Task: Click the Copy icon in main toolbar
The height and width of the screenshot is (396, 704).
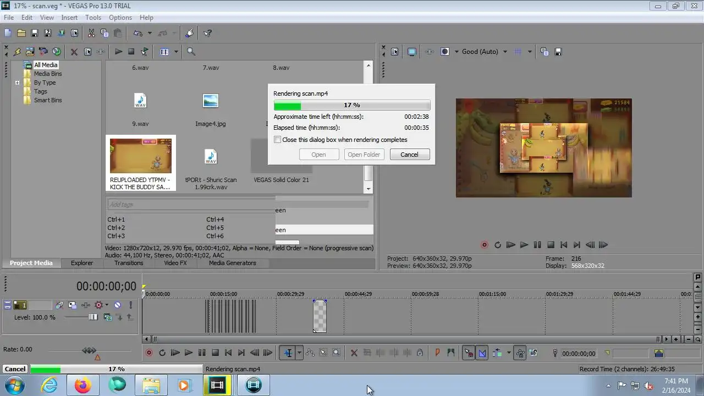Action: tap(105, 33)
